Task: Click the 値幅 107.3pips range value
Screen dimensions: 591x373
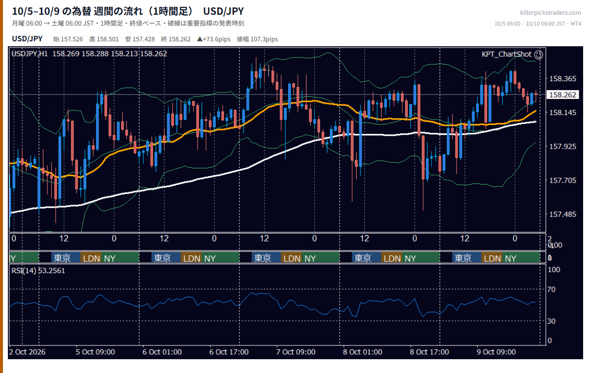Action: pos(258,39)
